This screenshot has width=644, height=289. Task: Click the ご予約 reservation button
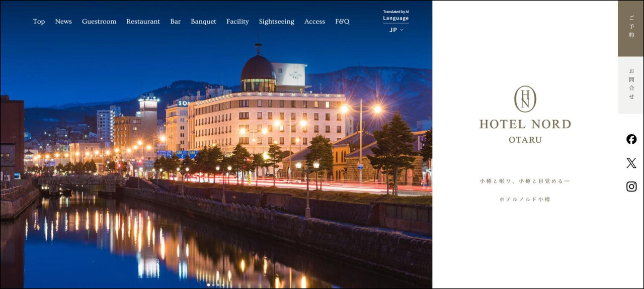tap(631, 28)
